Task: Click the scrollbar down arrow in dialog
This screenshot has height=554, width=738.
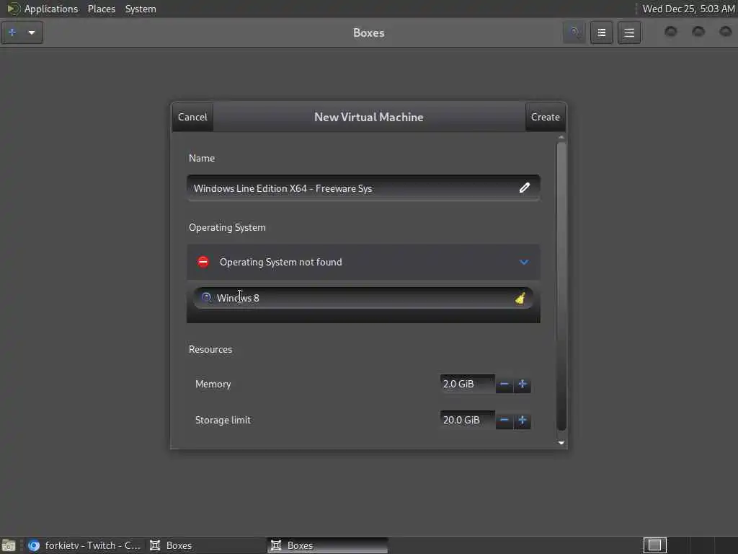Action: coord(561,443)
